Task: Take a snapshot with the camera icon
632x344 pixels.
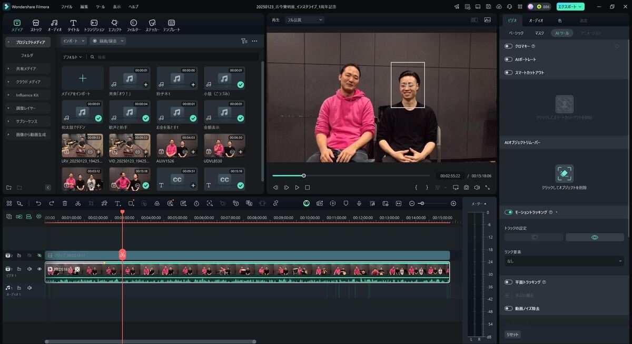Action: click(x=466, y=188)
